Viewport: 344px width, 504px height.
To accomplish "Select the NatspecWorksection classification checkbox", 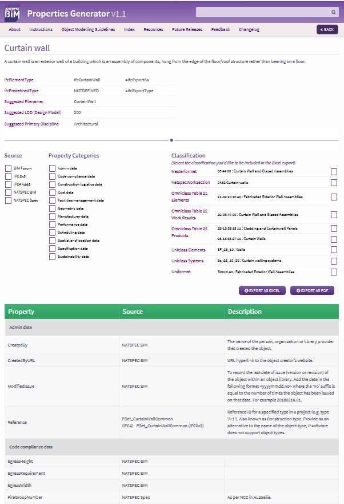I will (x=334, y=183).
